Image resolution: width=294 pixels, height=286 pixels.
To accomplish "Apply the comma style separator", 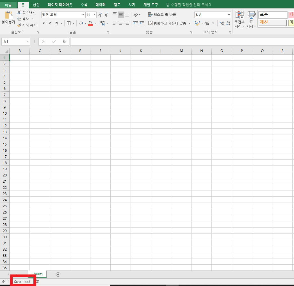I will coord(213,23).
